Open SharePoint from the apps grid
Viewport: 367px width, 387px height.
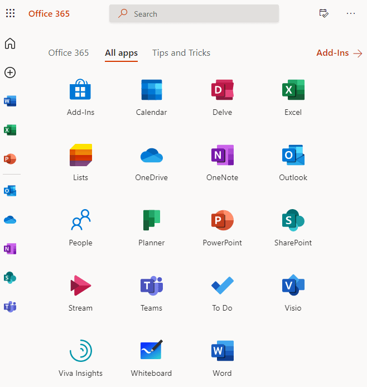point(293,221)
